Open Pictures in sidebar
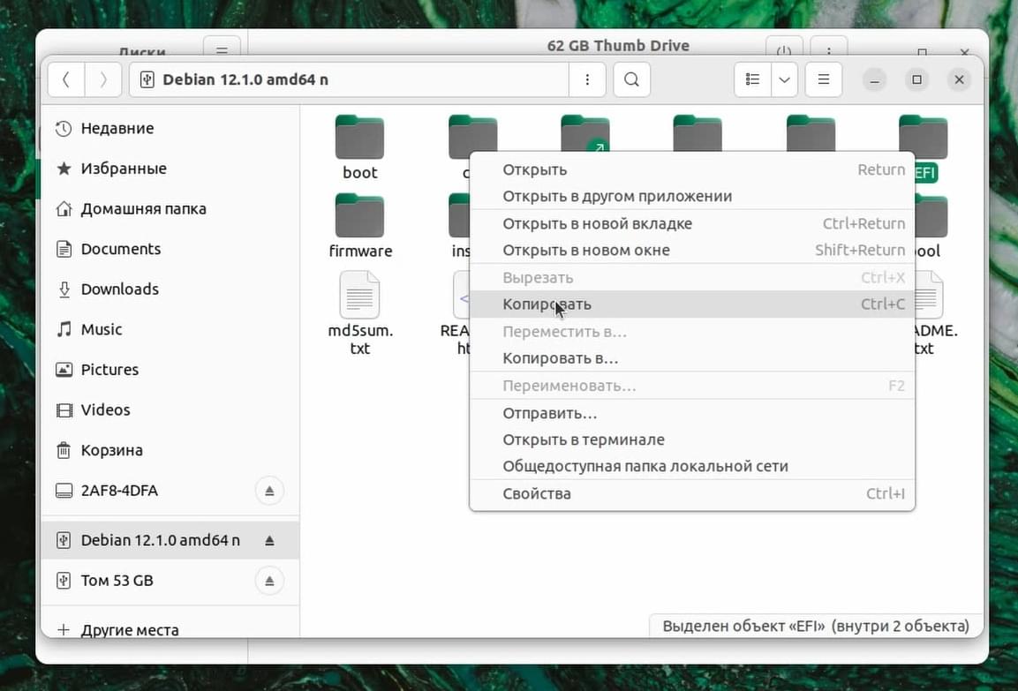Image resolution: width=1018 pixels, height=691 pixels. pyautogui.click(x=170, y=370)
